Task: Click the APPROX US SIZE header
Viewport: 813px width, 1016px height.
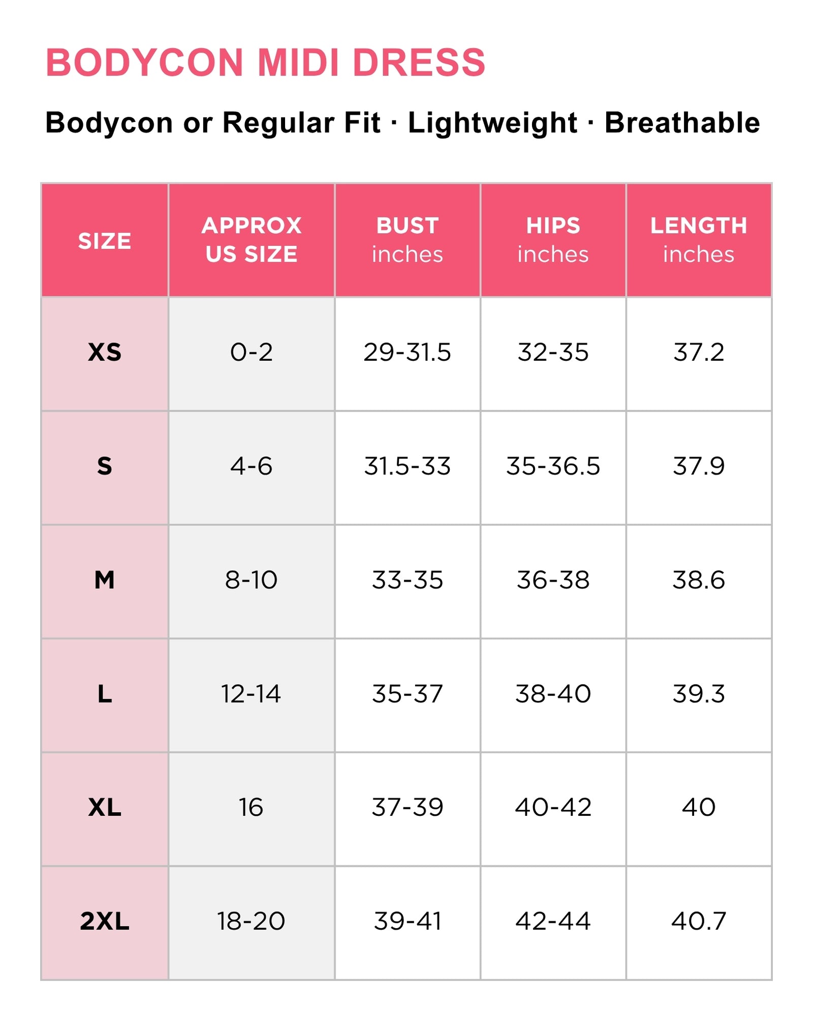Action: click(x=252, y=240)
